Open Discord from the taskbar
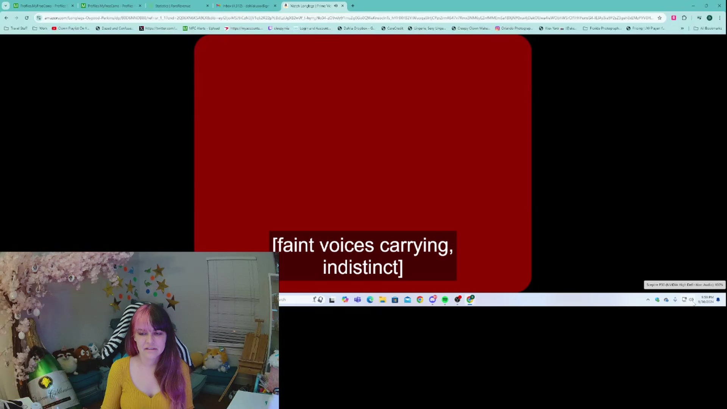The width and height of the screenshot is (727, 409). [x=432, y=300]
